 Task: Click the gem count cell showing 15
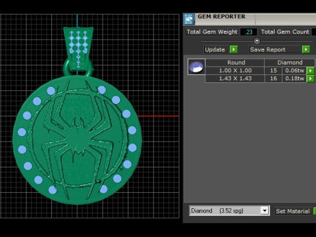pos(273,70)
